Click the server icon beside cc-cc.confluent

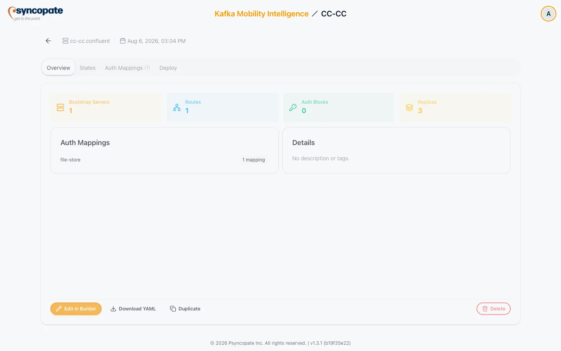[65, 41]
